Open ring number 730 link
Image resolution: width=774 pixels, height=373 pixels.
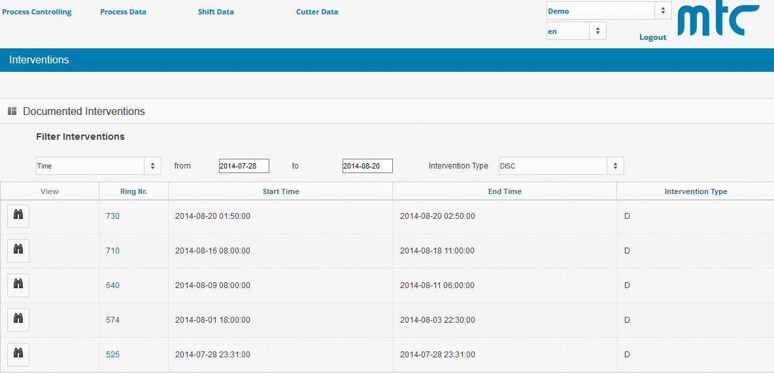click(x=112, y=216)
